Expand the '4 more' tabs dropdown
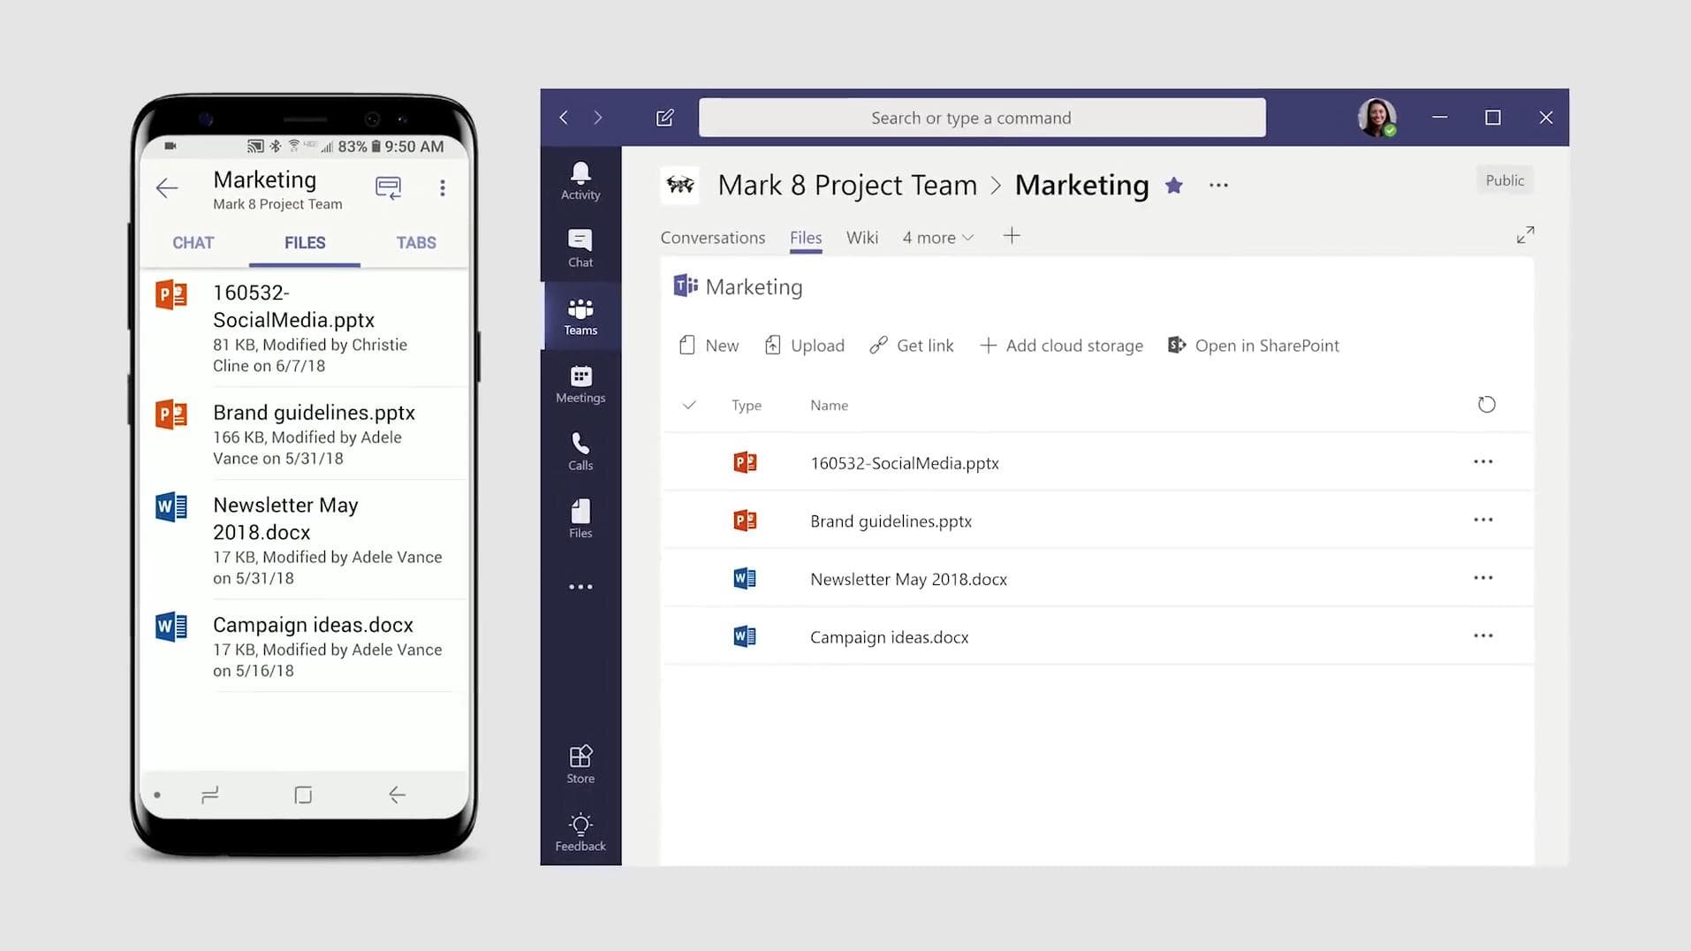Viewport: 1691px width, 951px height. point(937,238)
